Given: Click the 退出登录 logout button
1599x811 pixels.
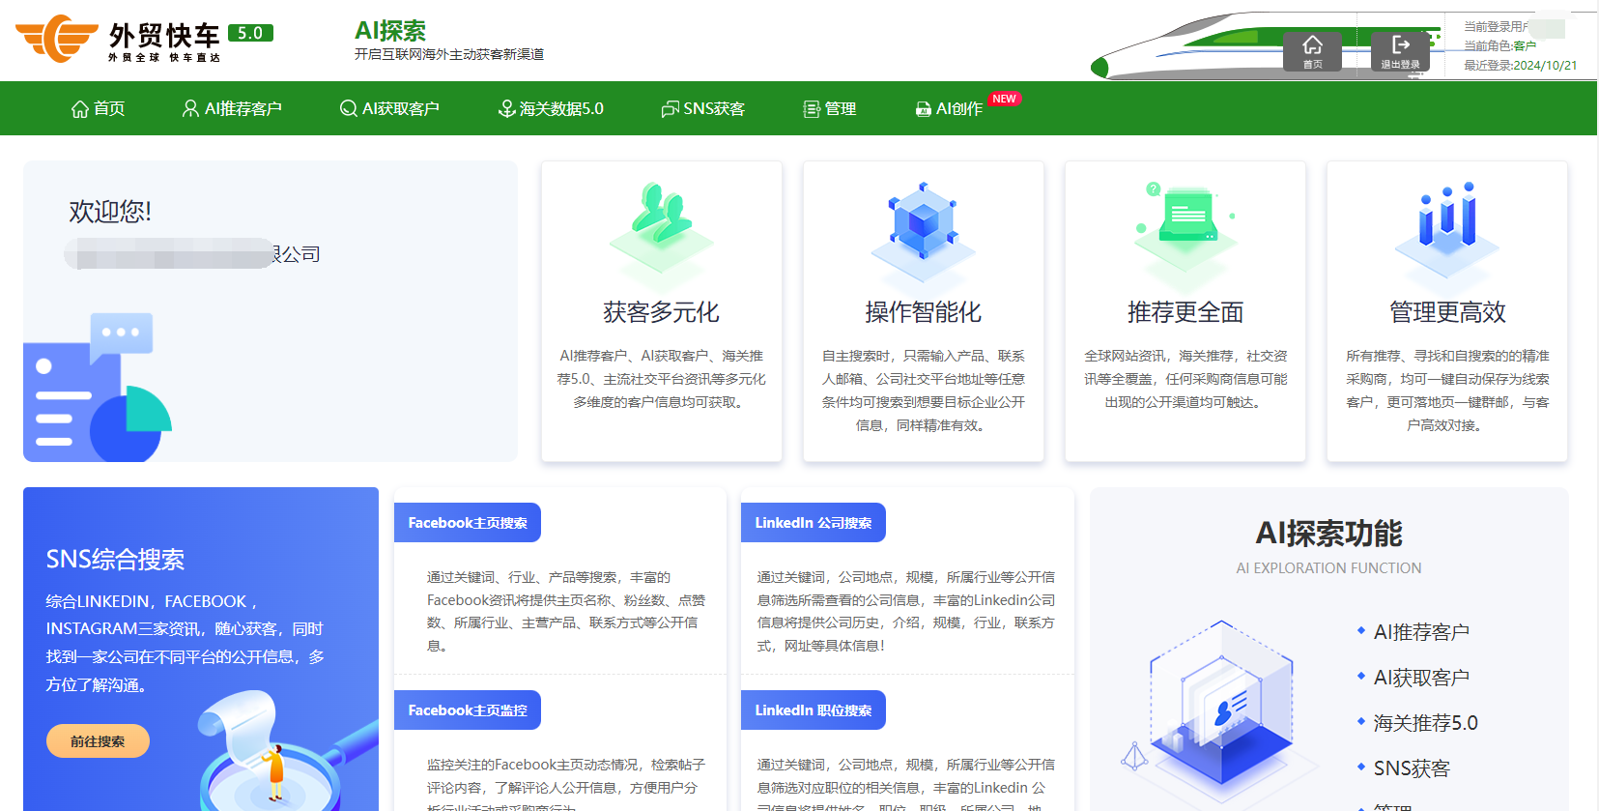Looking at the screenshot, I should click(x=1400, y=51).
